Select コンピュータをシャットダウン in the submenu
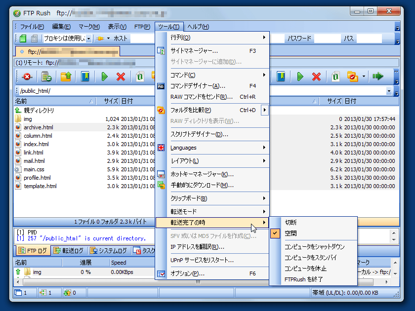Screen dimensions: 415x311 (x=313, y=247)
